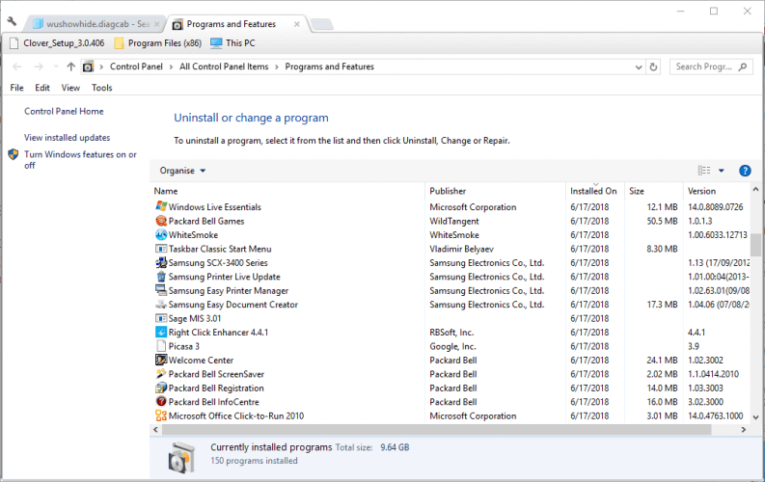Click the RBSoft, Inc. publisher cell
This screenshot has height=482, width=765.
(451, 332)
